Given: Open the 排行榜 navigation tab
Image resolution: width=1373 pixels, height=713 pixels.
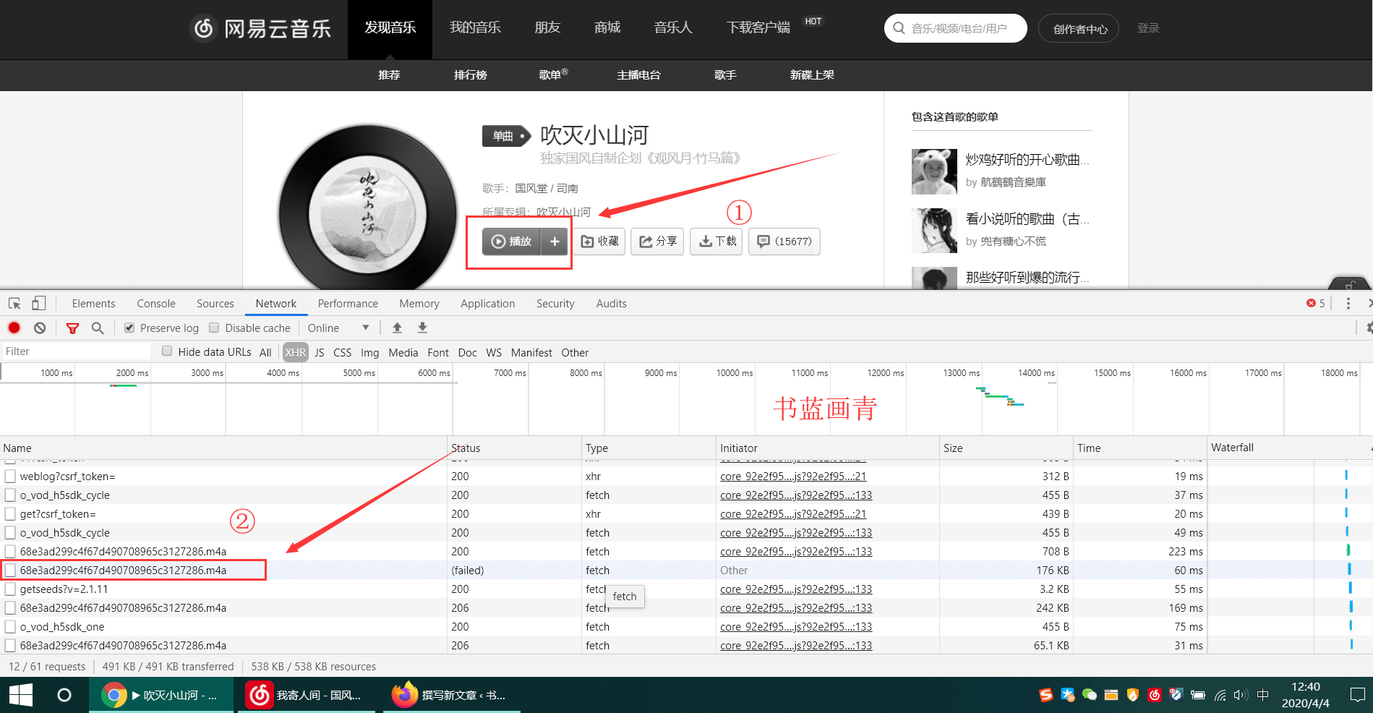Looking at the screenshot, I should pos(470,74).
